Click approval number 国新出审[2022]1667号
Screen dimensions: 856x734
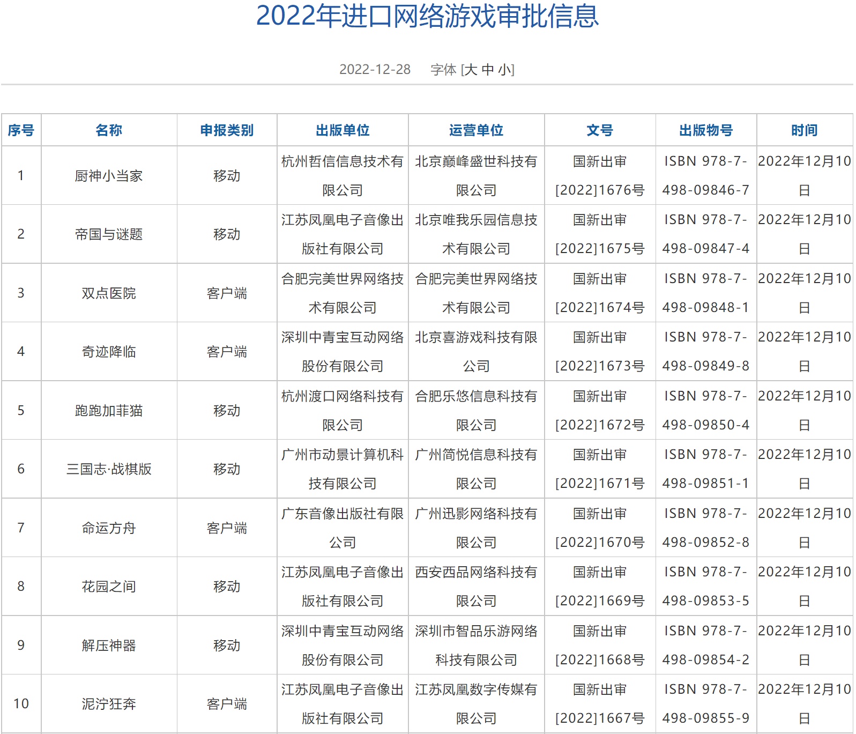tap(600, 704)
